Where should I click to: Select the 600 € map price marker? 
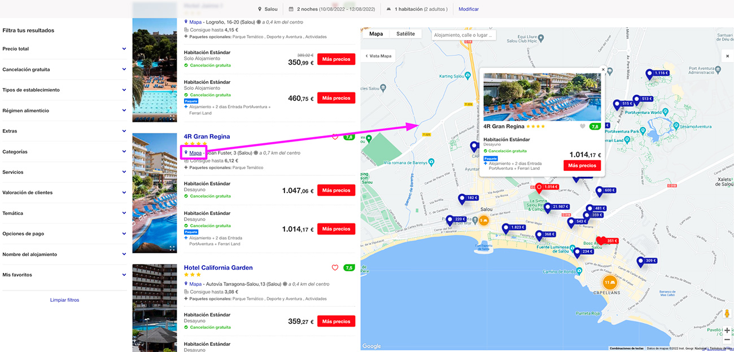(606, 191)
